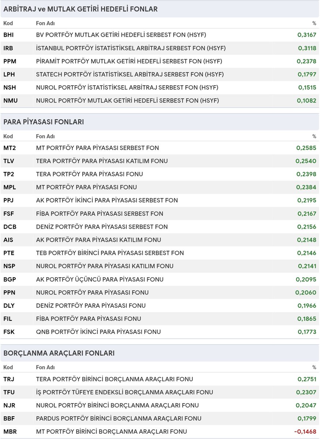This screenshot has width=320, height=439.
Task: Select the negative -0,1468 return value
Action: pos(305,432)
